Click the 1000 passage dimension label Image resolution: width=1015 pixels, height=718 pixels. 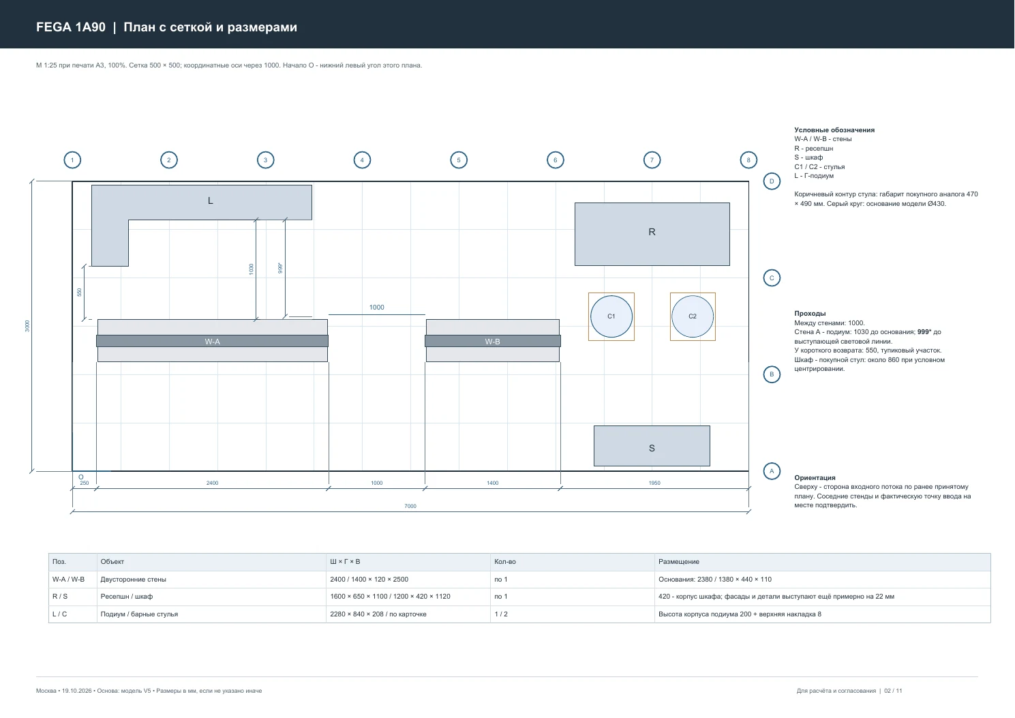[x=377, y=308]
